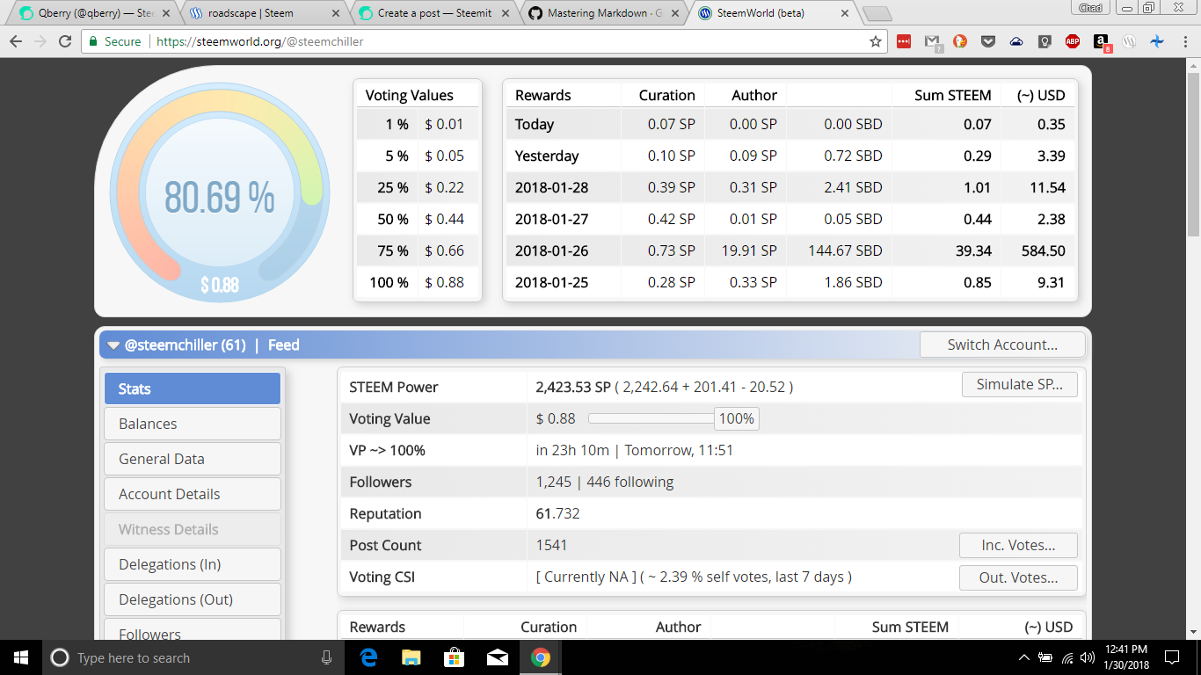Open Balances section in sidebar

click(x=193, y=424)
